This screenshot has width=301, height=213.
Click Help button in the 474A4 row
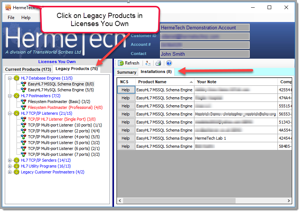126,98
